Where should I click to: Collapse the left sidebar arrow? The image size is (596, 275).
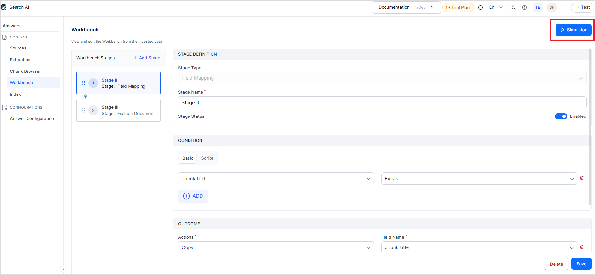click(63, 269)
